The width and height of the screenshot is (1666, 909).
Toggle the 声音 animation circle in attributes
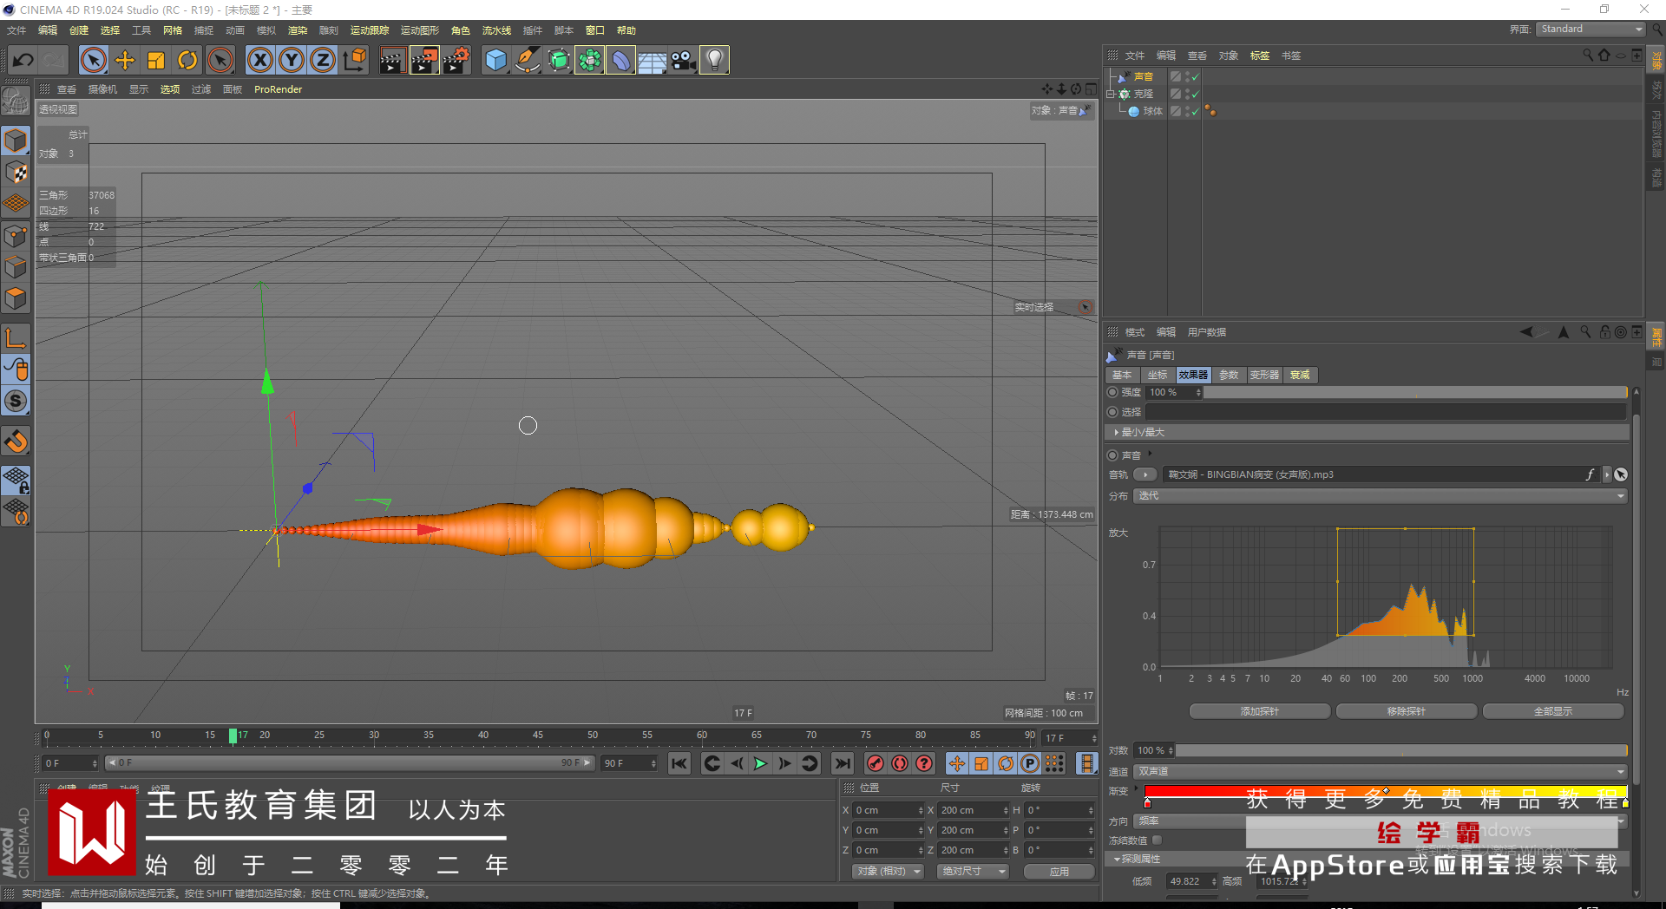[x=1112, y=455]
